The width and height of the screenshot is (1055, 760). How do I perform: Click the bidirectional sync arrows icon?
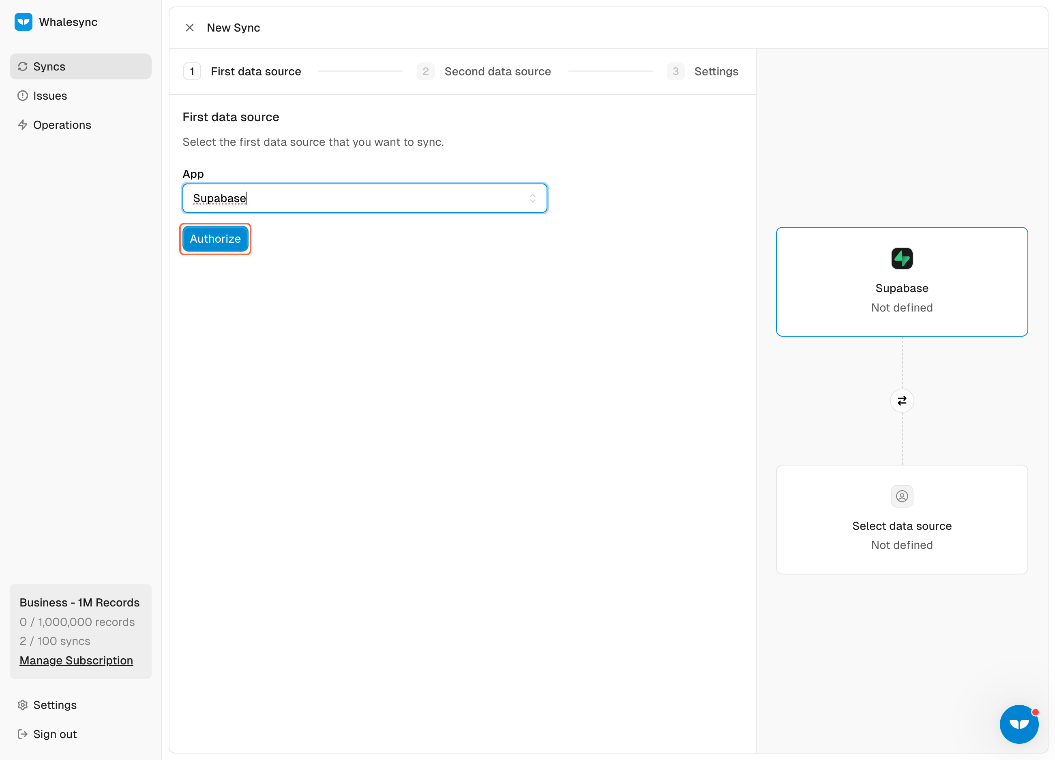click(x=902, y=401)
